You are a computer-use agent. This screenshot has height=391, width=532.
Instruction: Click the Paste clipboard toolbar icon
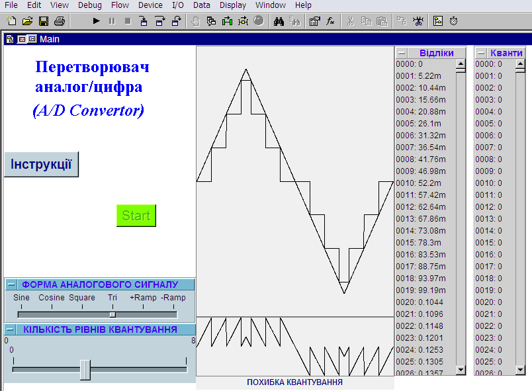point(382,21)
